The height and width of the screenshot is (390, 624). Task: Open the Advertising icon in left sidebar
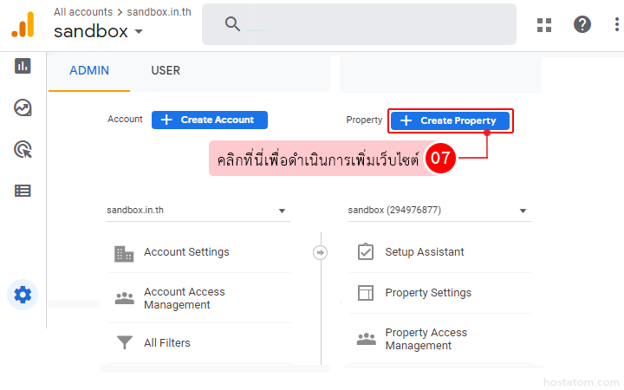[x=23, y=149]
